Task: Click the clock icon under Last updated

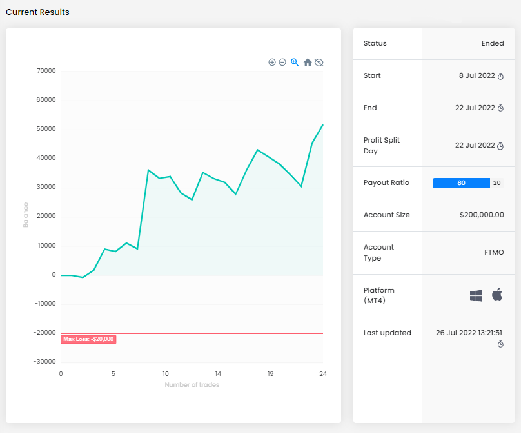Action: pos(500,344)
